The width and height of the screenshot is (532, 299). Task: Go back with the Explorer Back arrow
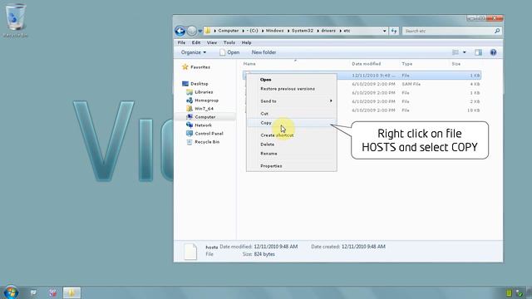[180, 31]
